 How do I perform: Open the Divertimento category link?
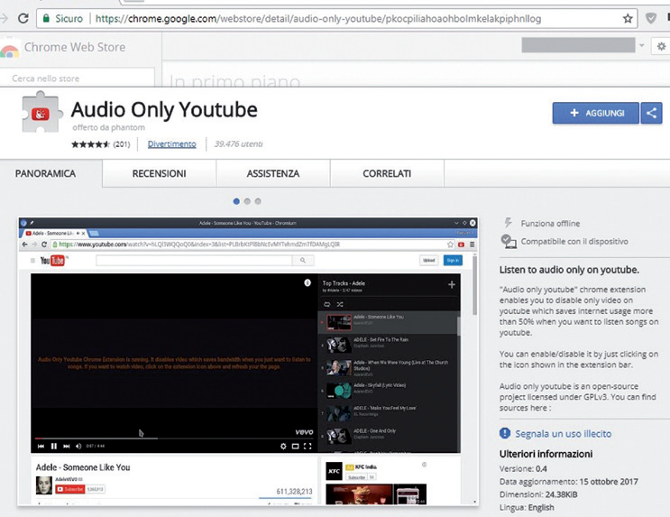pos(171,144)
